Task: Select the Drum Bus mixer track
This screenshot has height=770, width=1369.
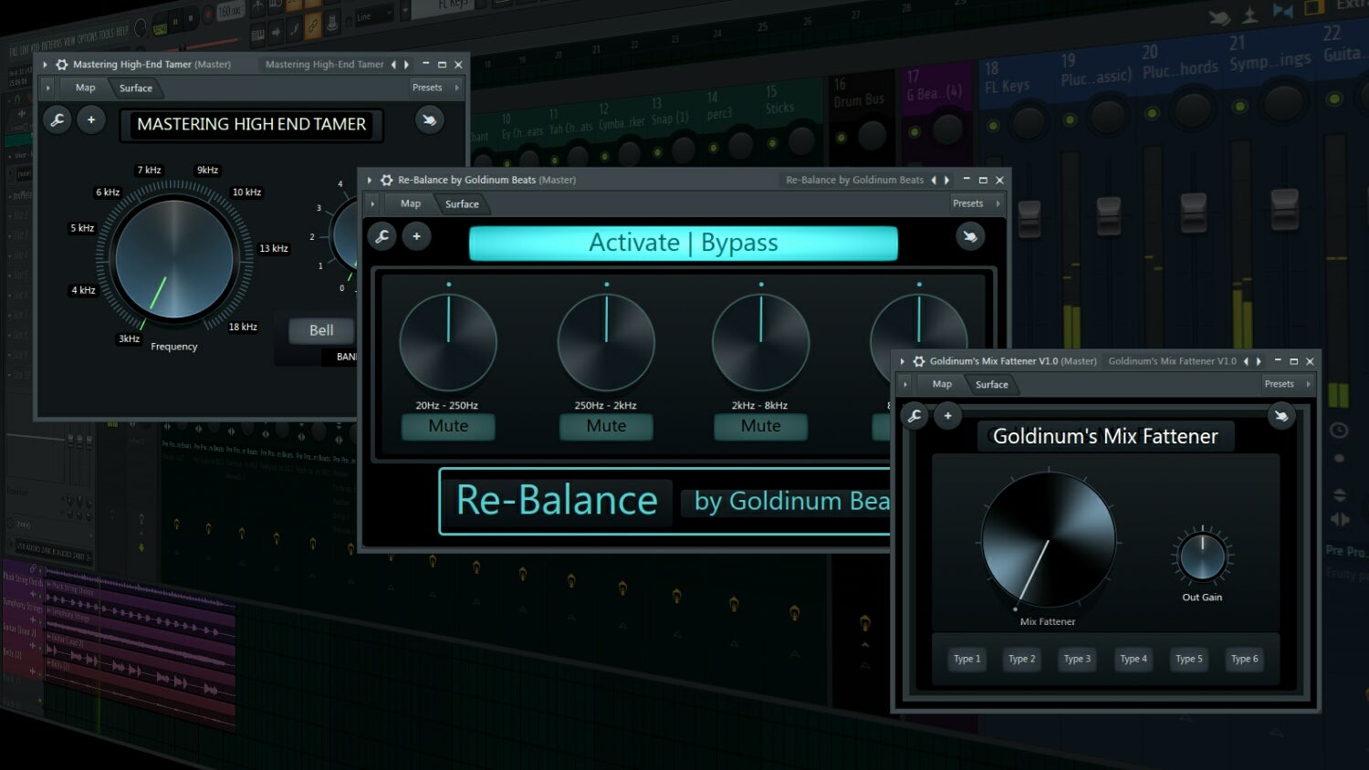Action: pos(858,100)
